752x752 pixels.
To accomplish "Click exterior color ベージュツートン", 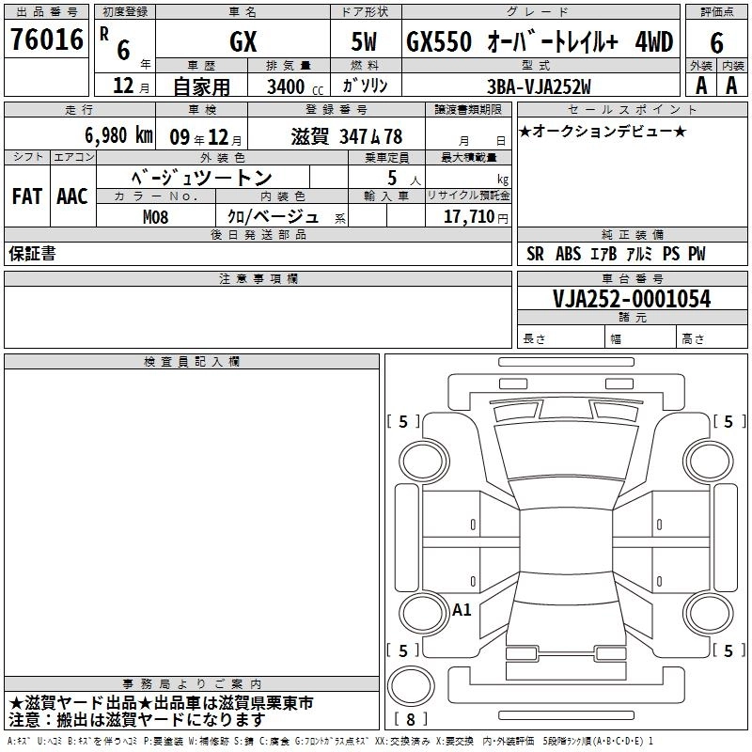I will pos(202,178).
